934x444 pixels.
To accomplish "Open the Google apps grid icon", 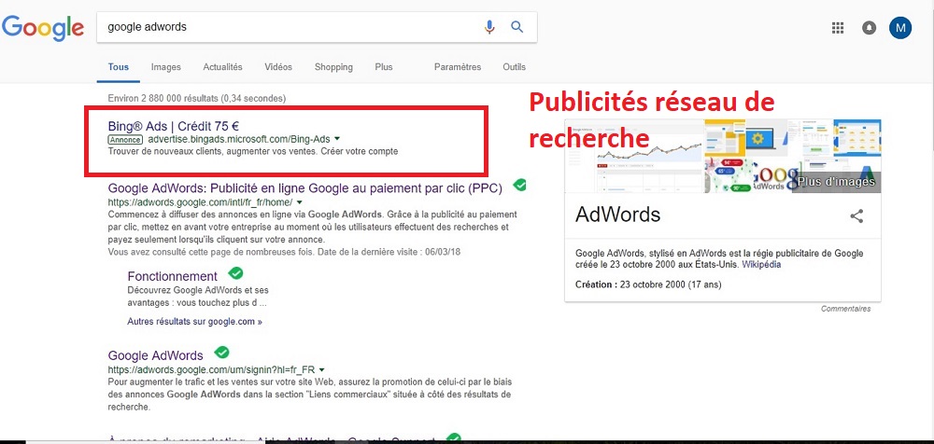I will [x=838, y=28].
